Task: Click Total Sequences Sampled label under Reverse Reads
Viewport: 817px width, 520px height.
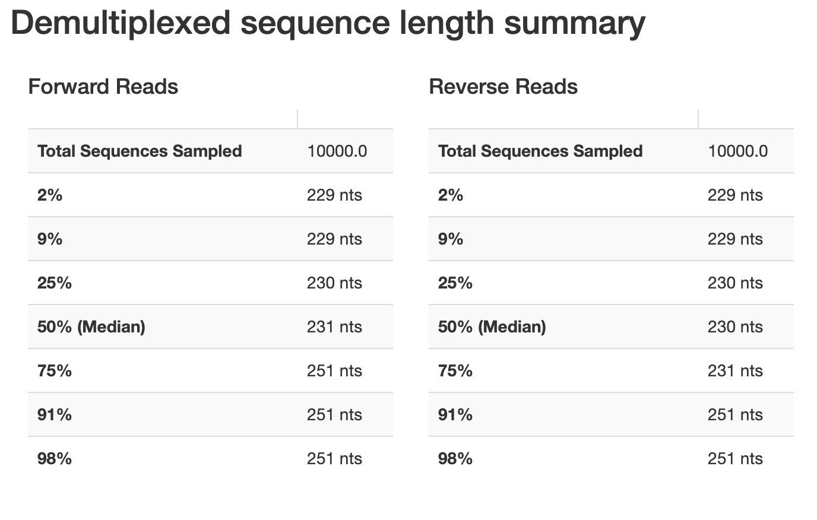Action: [x=540, y=151]
